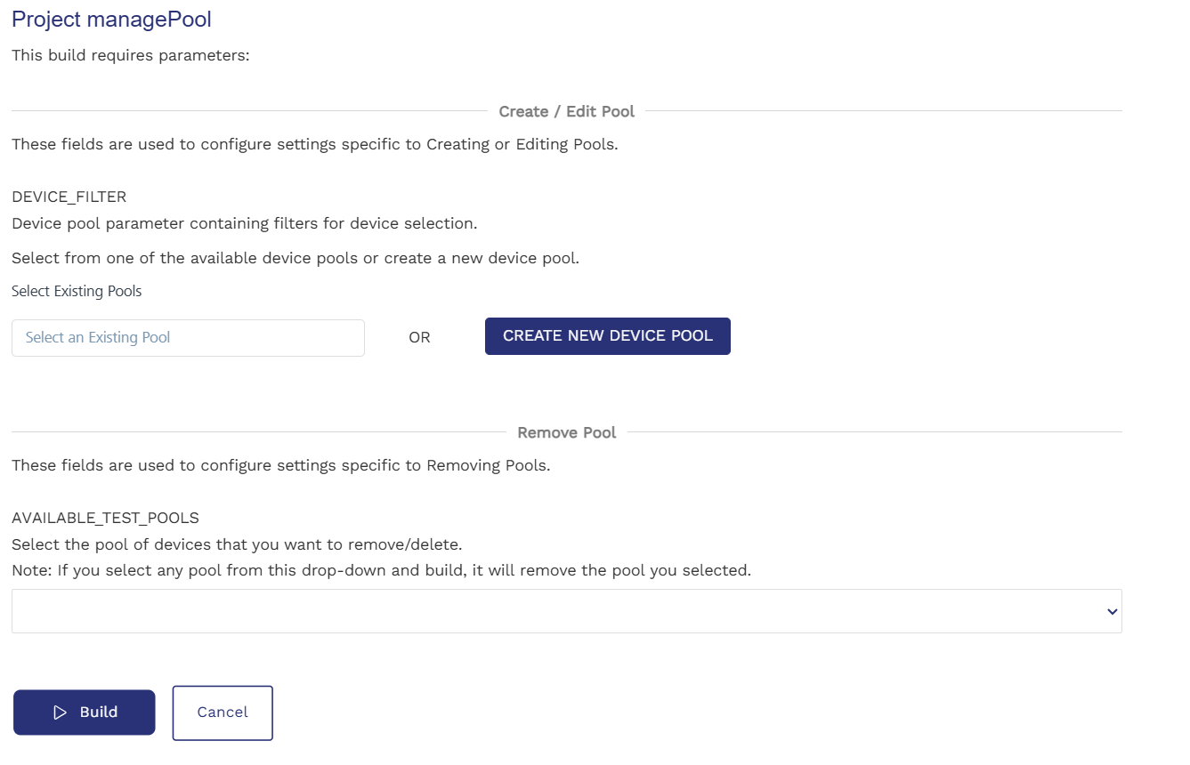Click the Project managePool heading
Screen dimensions: 1190x765
pos(111,19)
